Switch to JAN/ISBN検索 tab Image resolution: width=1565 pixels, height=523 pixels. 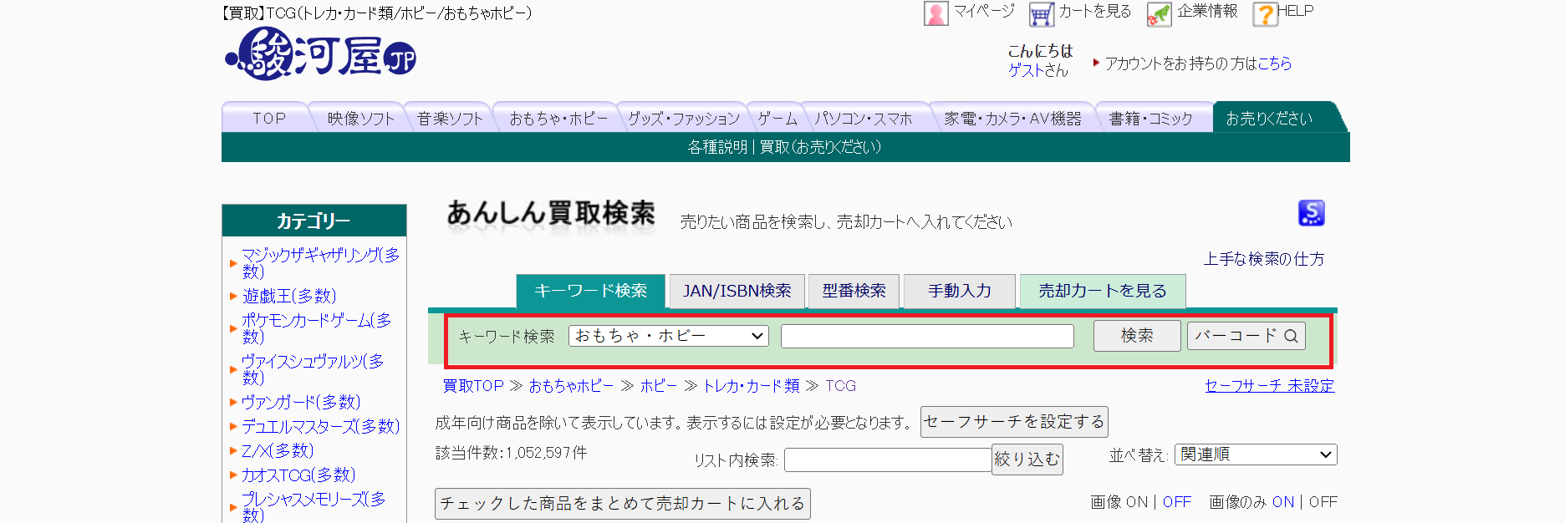click(x=737, y=291)
